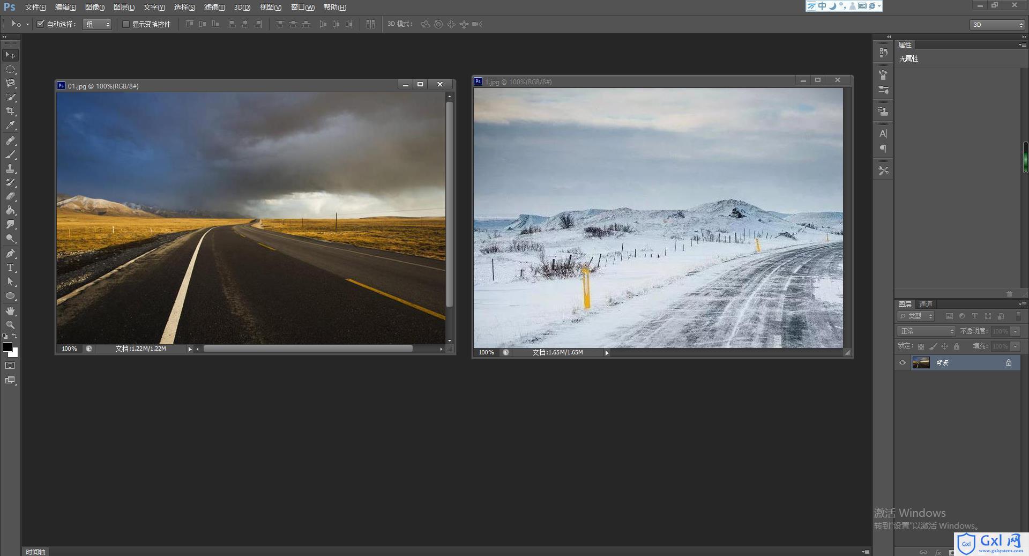This screenshot has height=556, width=1029.
Task: Click the background color swatch
Action: (15, 354)
